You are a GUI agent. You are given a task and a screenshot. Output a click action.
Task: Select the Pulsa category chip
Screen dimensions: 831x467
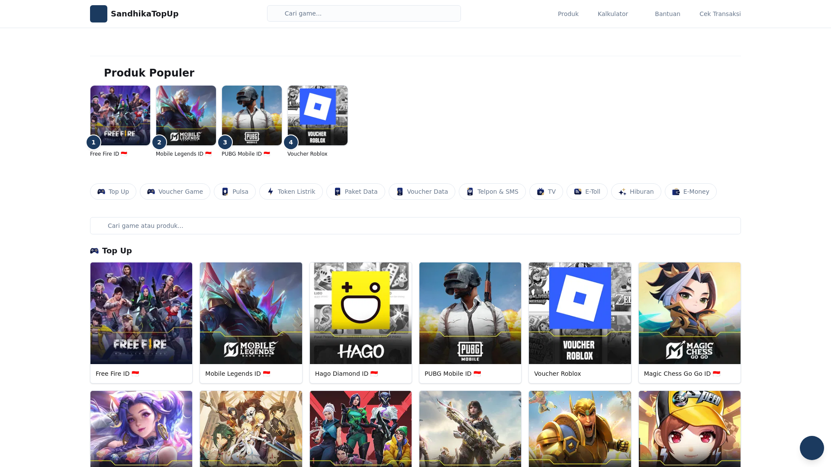click(x=235, y=192)
